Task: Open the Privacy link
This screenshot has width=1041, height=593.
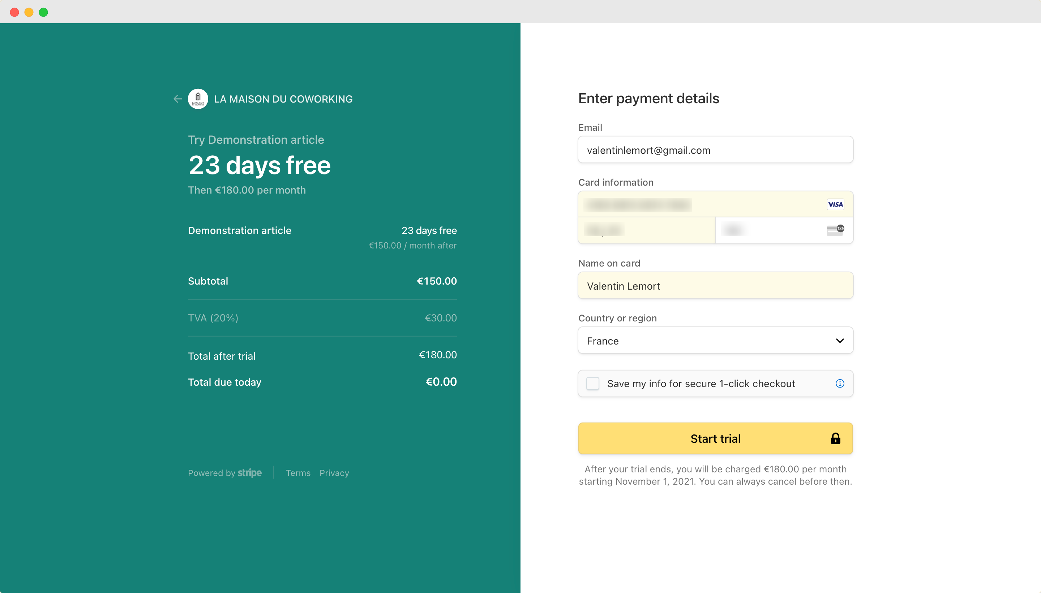Action: (334, 473)
